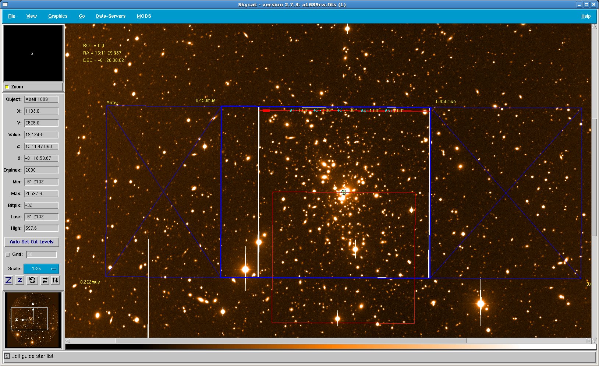Click the window menu icon in title bar
This screenshot has height=366, width=599.
coord(5,4)
